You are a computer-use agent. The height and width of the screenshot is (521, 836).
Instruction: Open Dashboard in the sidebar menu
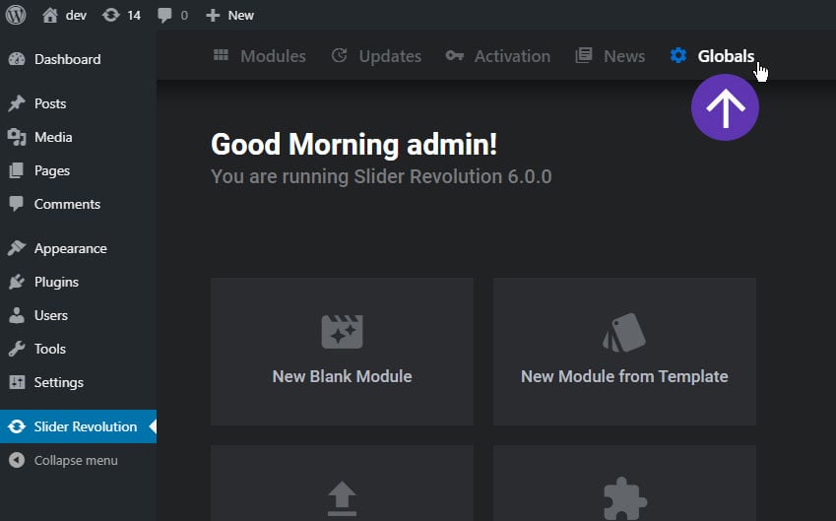(67, 59)
